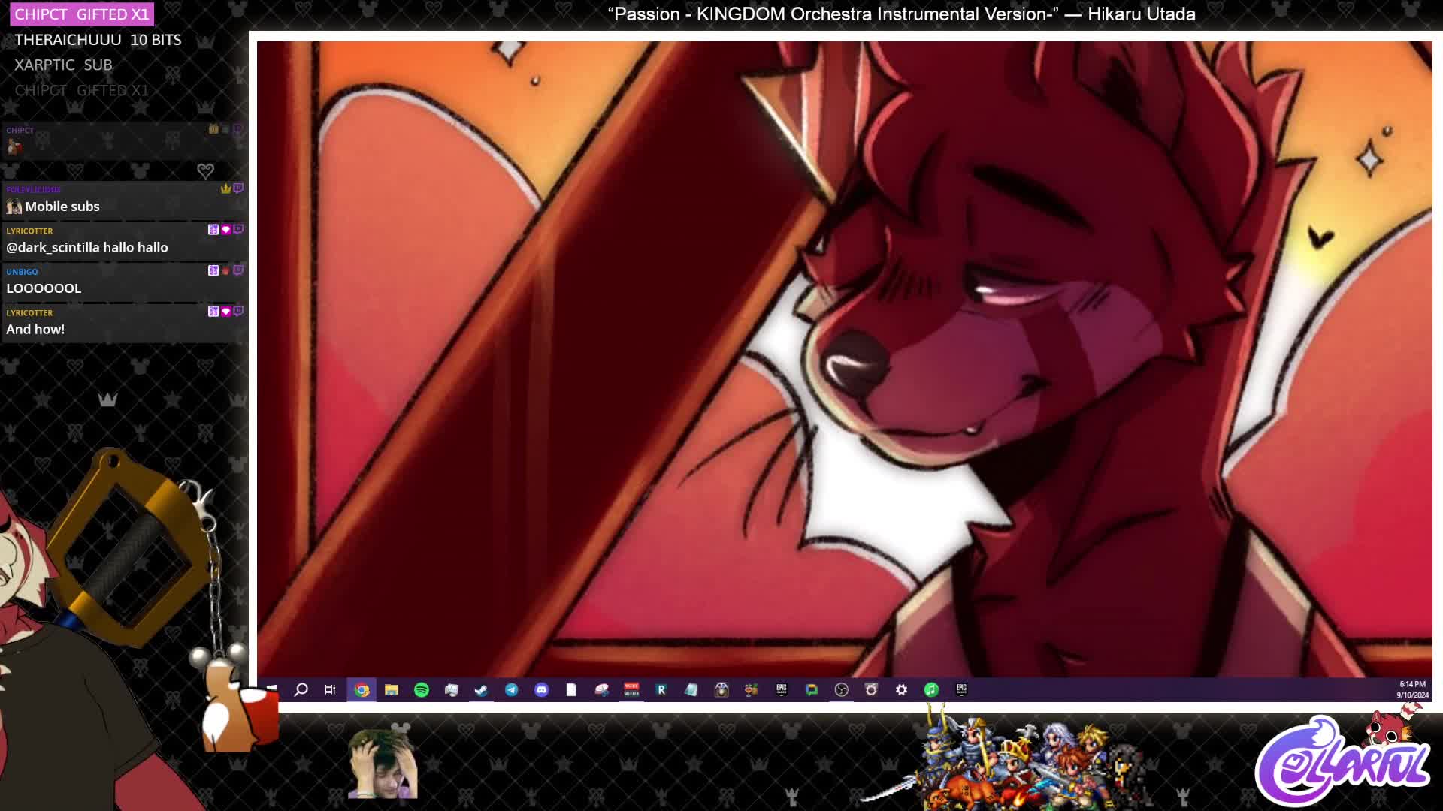Click the Passion song title at top
Screen dimensions: 1443x811
tap(901, 14)
